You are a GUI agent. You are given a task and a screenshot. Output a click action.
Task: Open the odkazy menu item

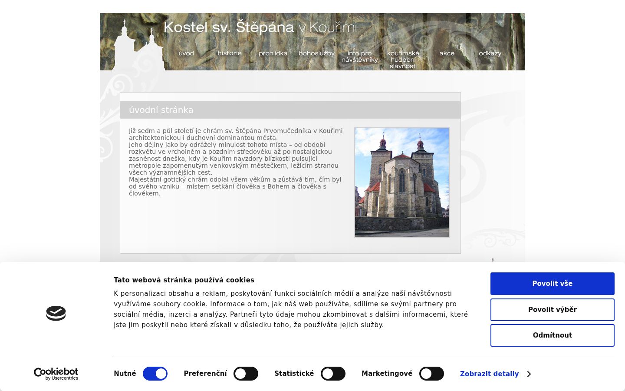point(490,53)
